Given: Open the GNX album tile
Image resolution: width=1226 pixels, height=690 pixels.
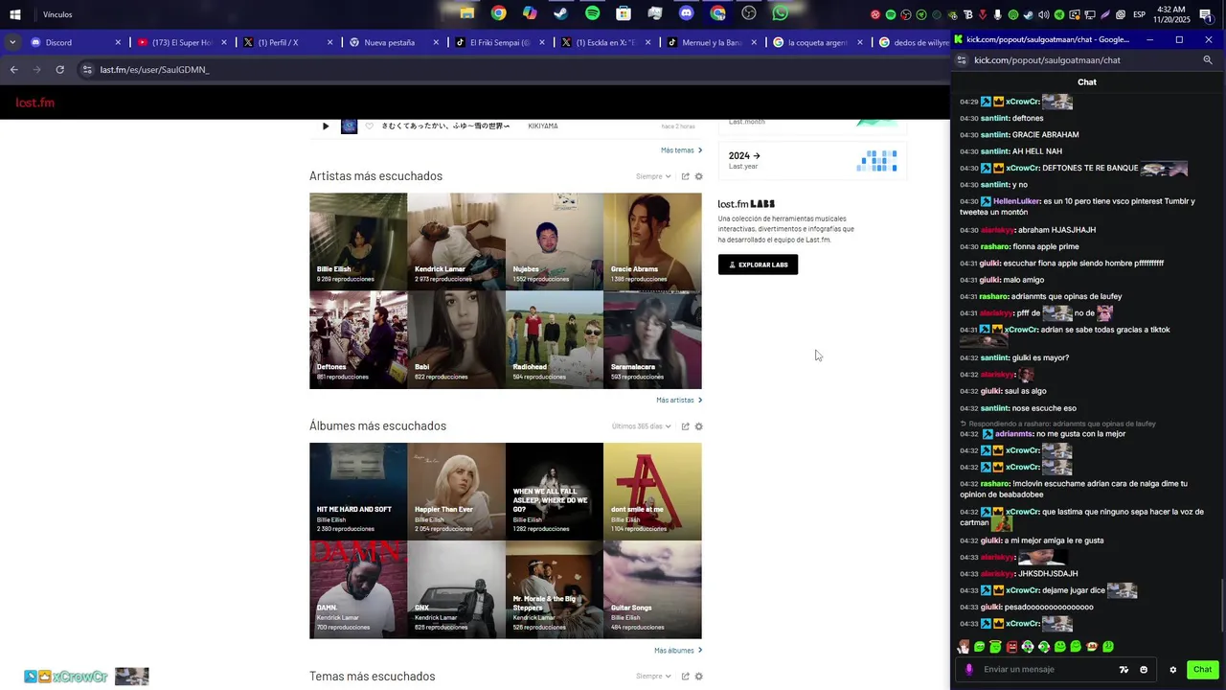Looking at the screenshot, I should 456,589.
